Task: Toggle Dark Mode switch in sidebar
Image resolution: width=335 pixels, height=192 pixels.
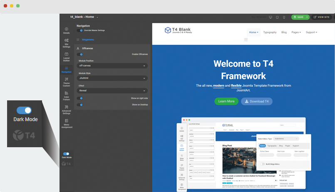Action: coord(66,154)
